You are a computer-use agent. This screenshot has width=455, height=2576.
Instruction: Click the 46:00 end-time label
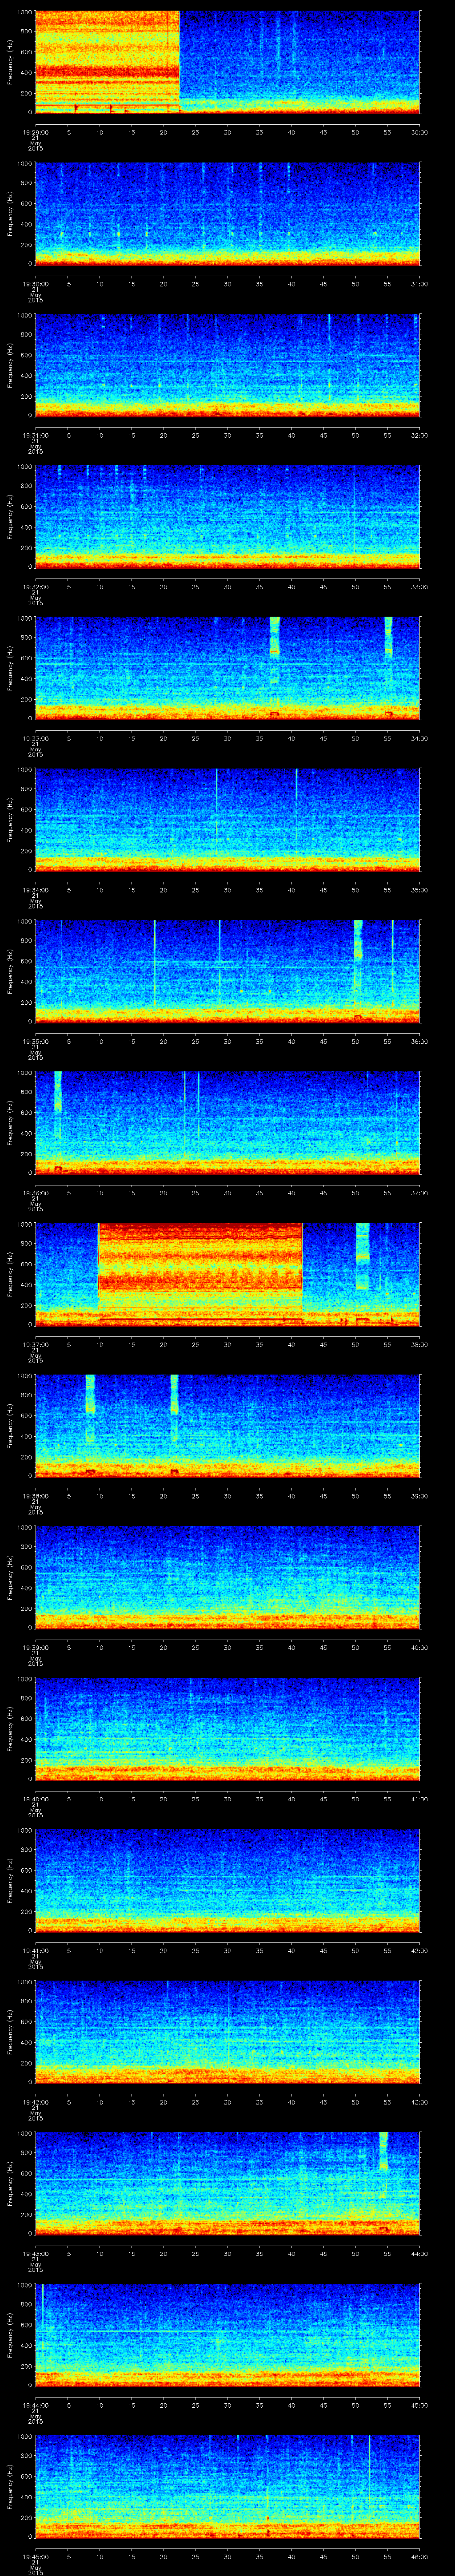[419, 2556]
